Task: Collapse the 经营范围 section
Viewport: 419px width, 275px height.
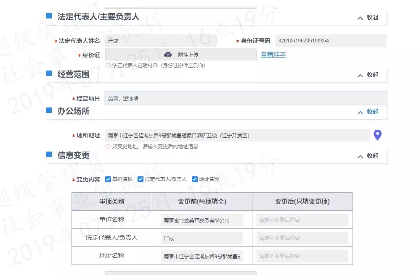Action: coord(368,75)
